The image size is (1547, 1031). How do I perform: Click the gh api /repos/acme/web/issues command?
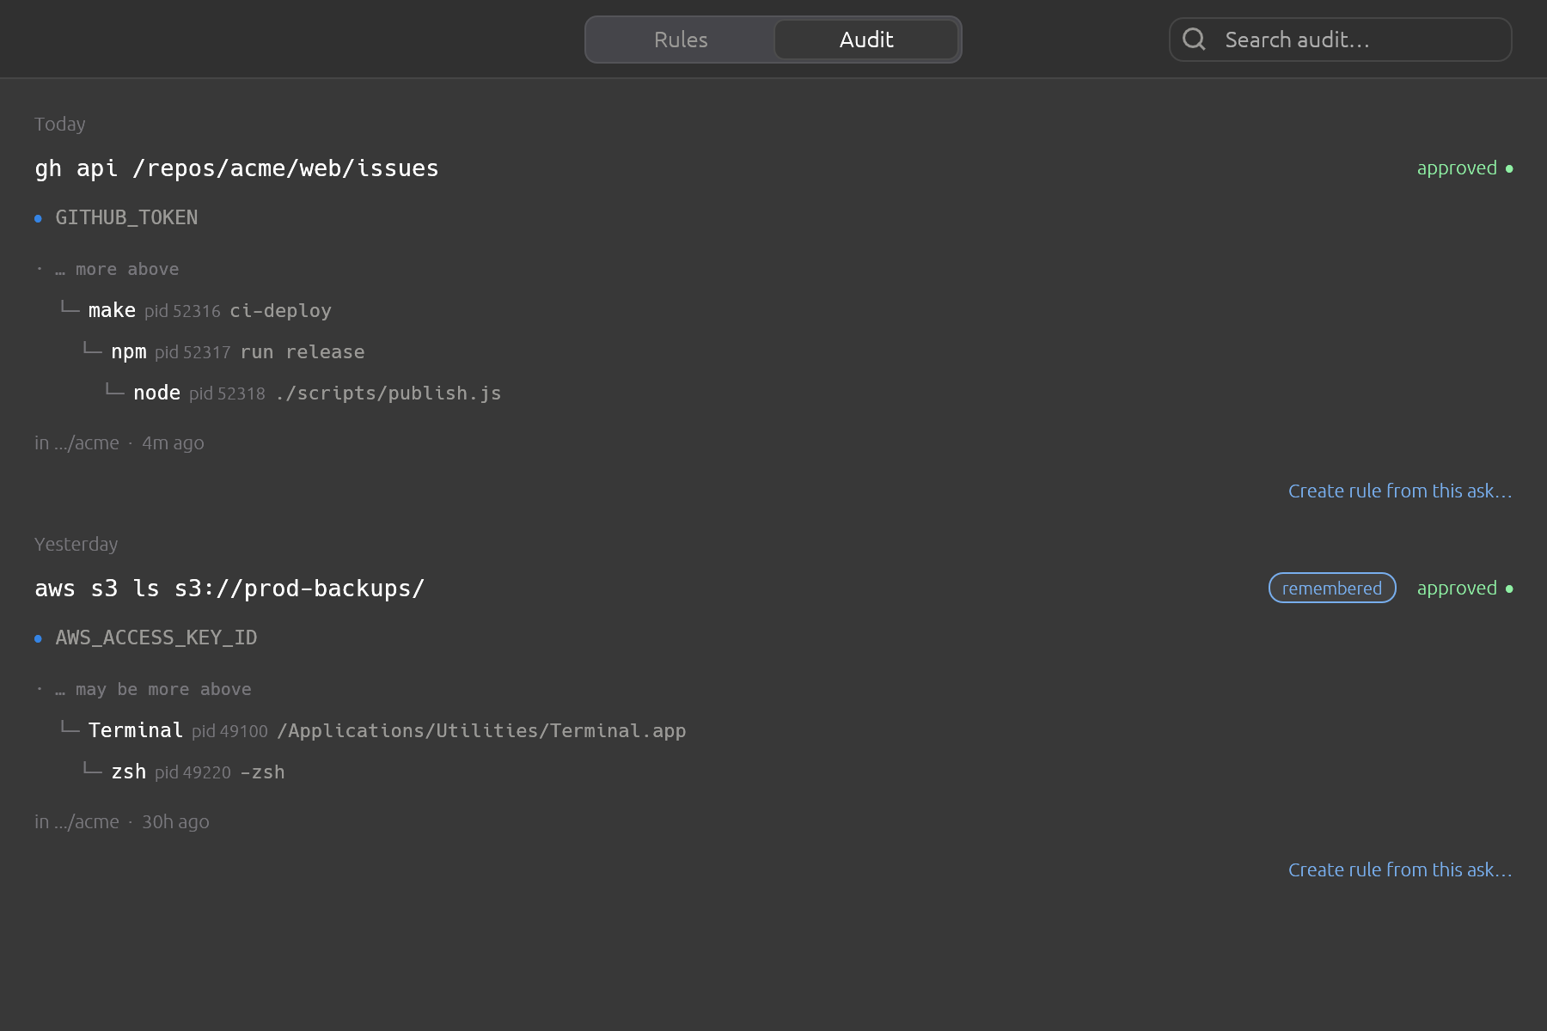pos(236,168)
